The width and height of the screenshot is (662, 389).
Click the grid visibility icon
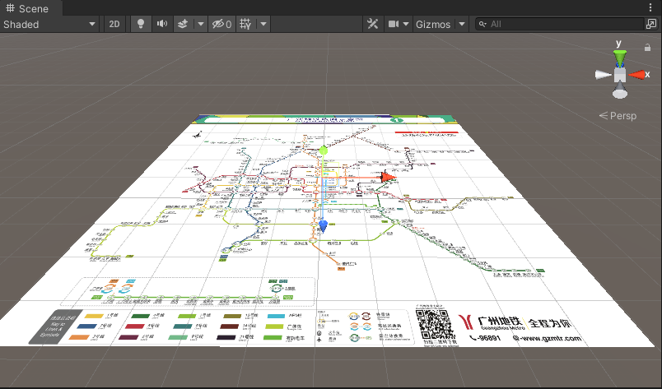[245, 24]
